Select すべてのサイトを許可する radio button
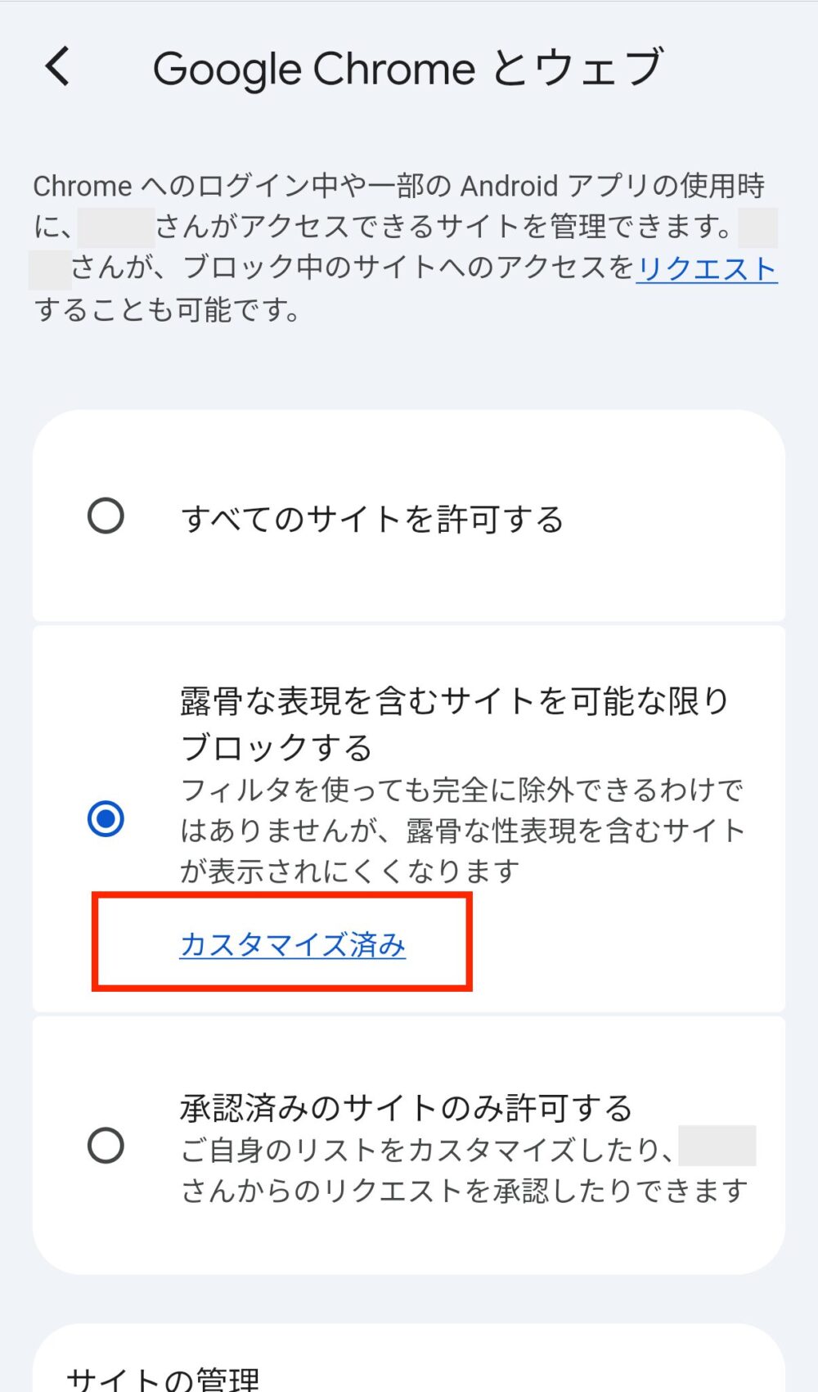Viewport: 818px width, 1392px height. click(106, 516)
